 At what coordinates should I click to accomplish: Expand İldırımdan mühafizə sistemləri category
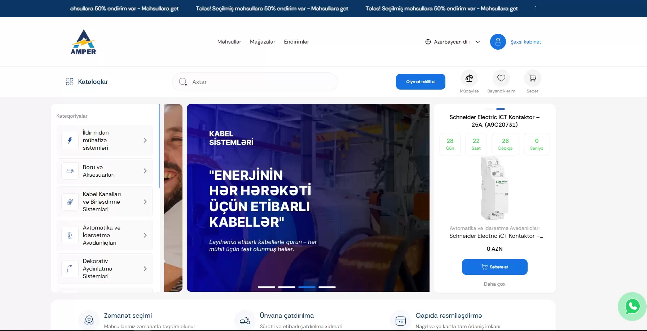pos(145,140)
